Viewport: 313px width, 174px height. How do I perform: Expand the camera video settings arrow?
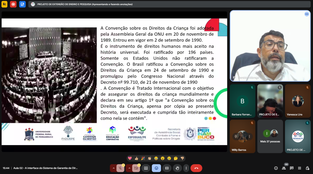pos(129,168)
